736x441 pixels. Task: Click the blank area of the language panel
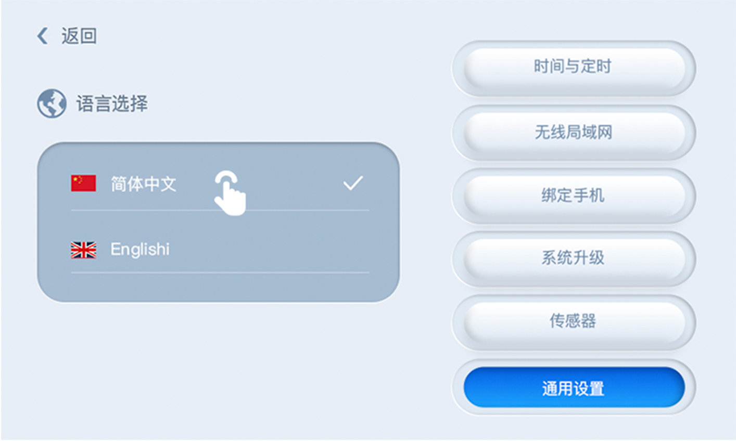coord(219,287)
